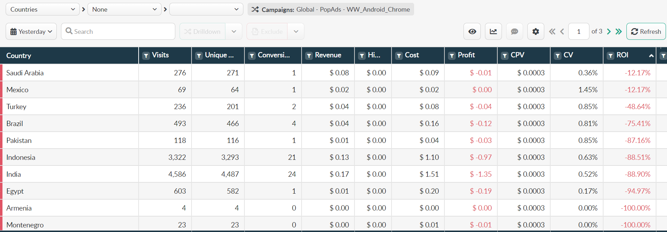667x232 pixels.
Task: Toggle the Profit column filter icon
Action: coord(452,56)
